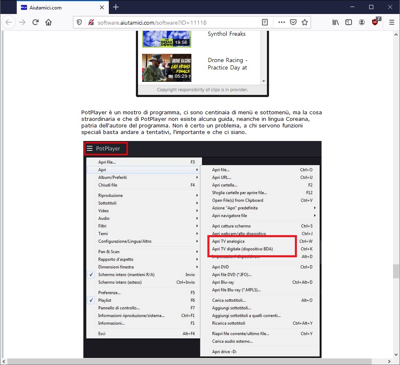Screen dimensions: 400x365
Task: Open a new browser tab
Action: pyautogui.click(x=116, y=7)
